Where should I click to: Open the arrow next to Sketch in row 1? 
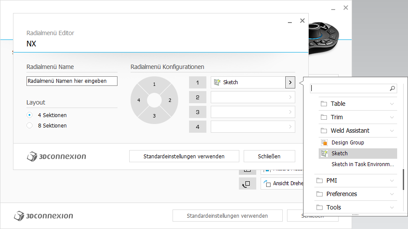coord(290,82)
